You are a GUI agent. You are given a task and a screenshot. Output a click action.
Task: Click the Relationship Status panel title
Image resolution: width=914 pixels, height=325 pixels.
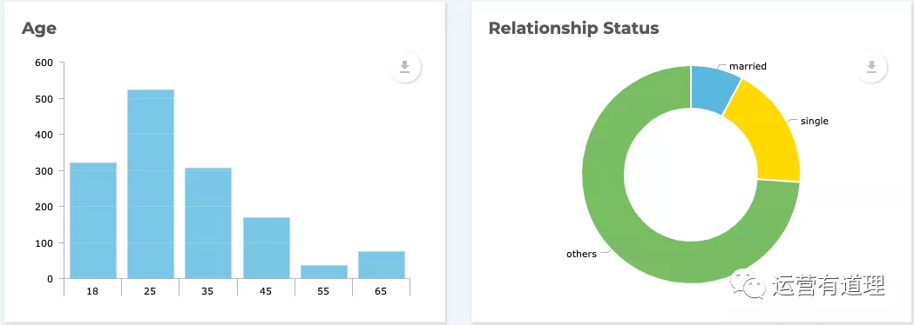pos(573,28)
